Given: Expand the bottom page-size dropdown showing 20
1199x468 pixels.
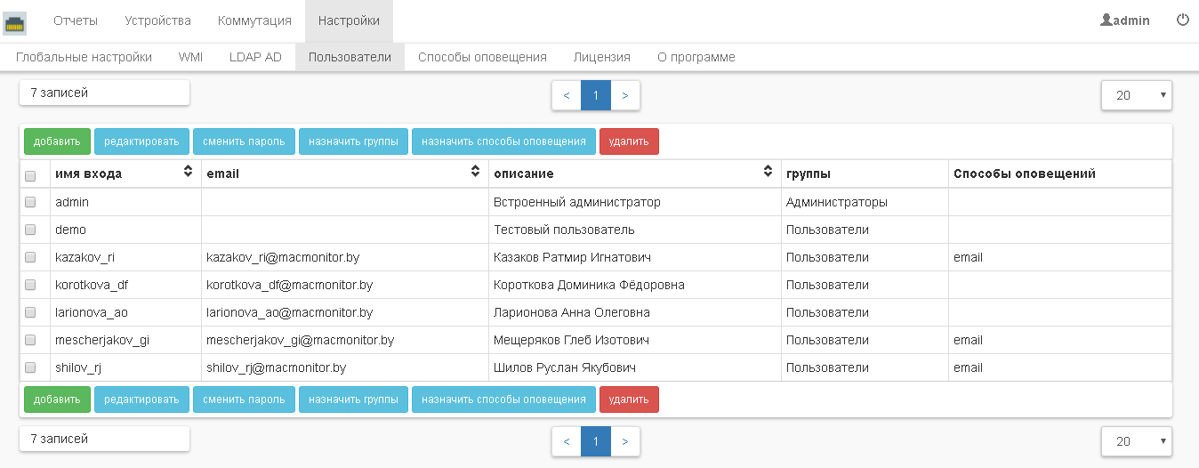Looking at the screenshot, I should (x=1136, y=440).
